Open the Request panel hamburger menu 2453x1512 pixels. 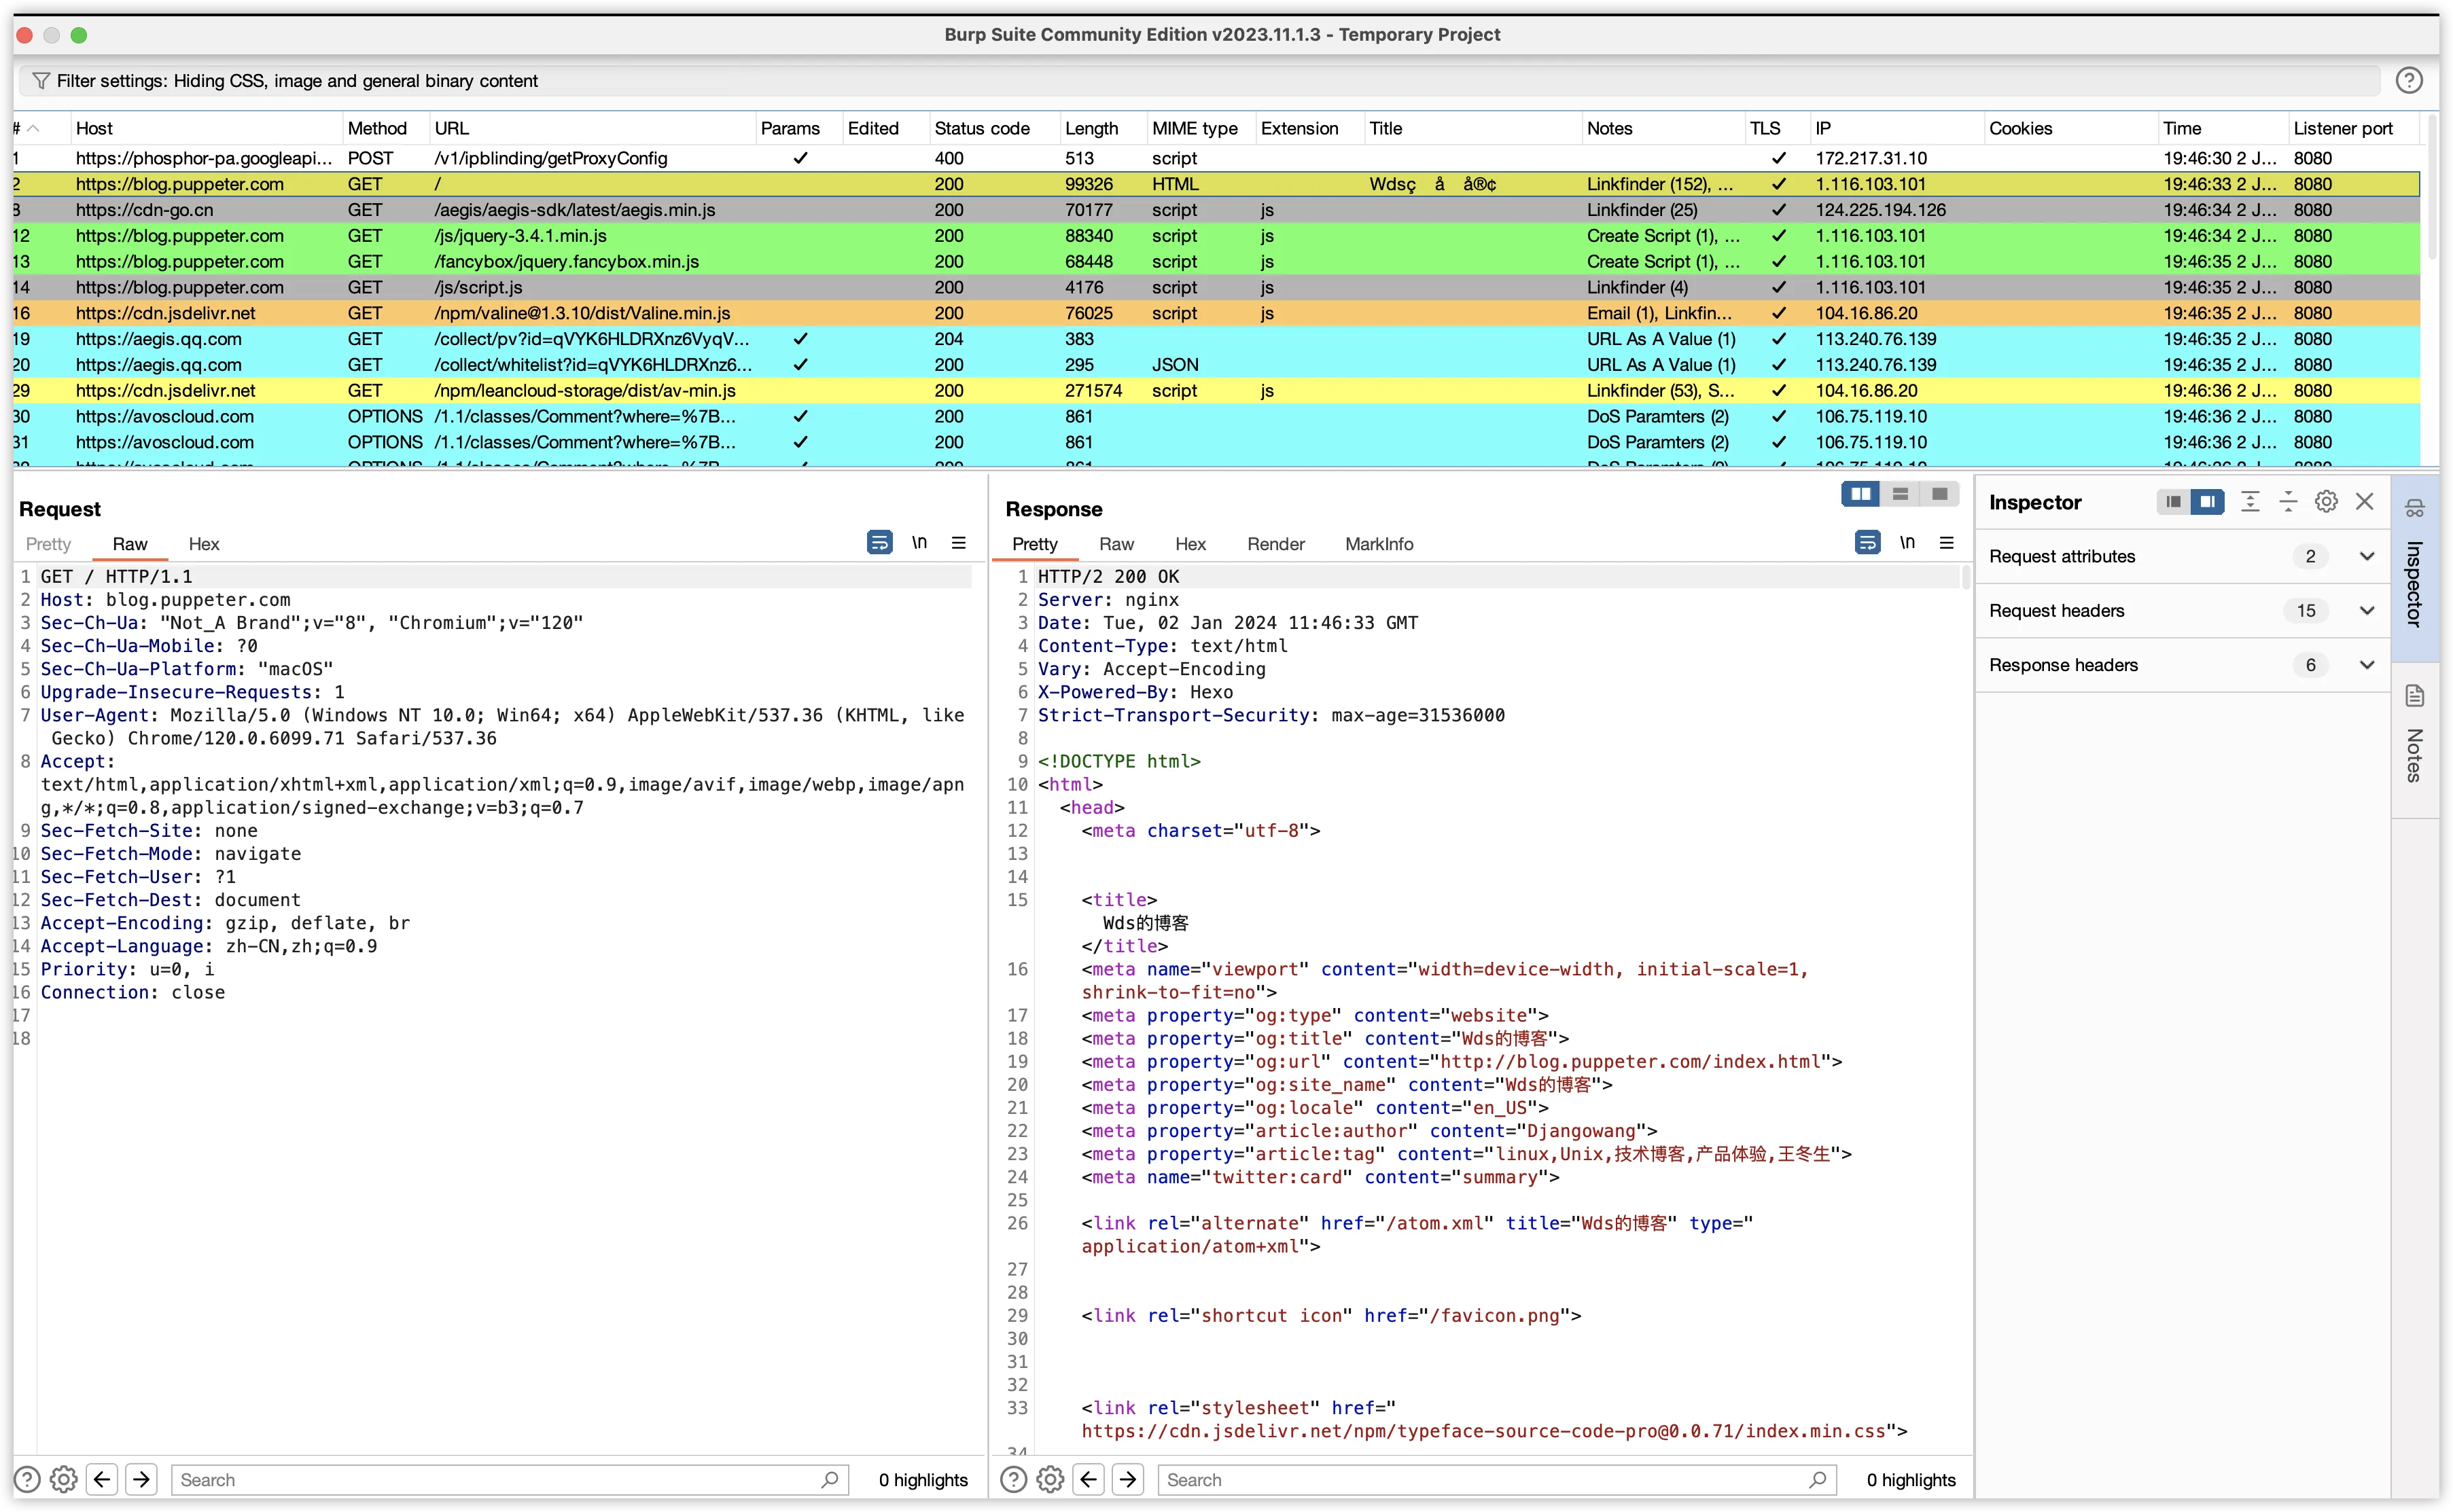point(958,543)
